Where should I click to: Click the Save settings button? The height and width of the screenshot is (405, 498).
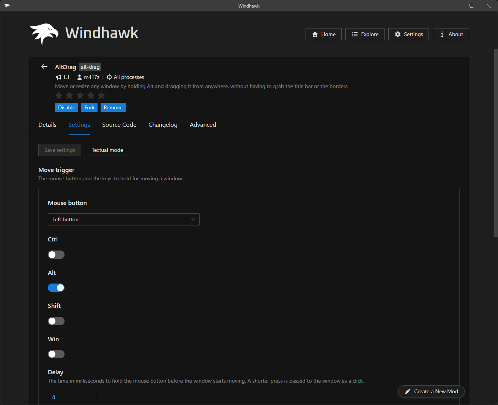60,150
